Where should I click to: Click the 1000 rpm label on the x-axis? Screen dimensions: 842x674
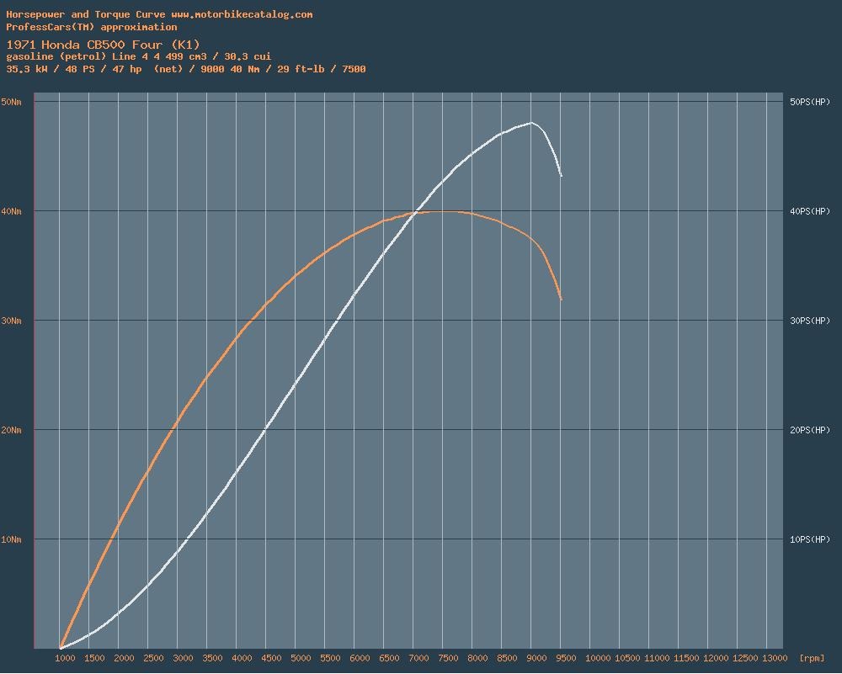(65, 658)
